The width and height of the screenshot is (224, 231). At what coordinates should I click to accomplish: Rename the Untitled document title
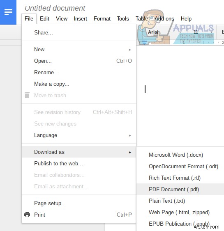55,8
